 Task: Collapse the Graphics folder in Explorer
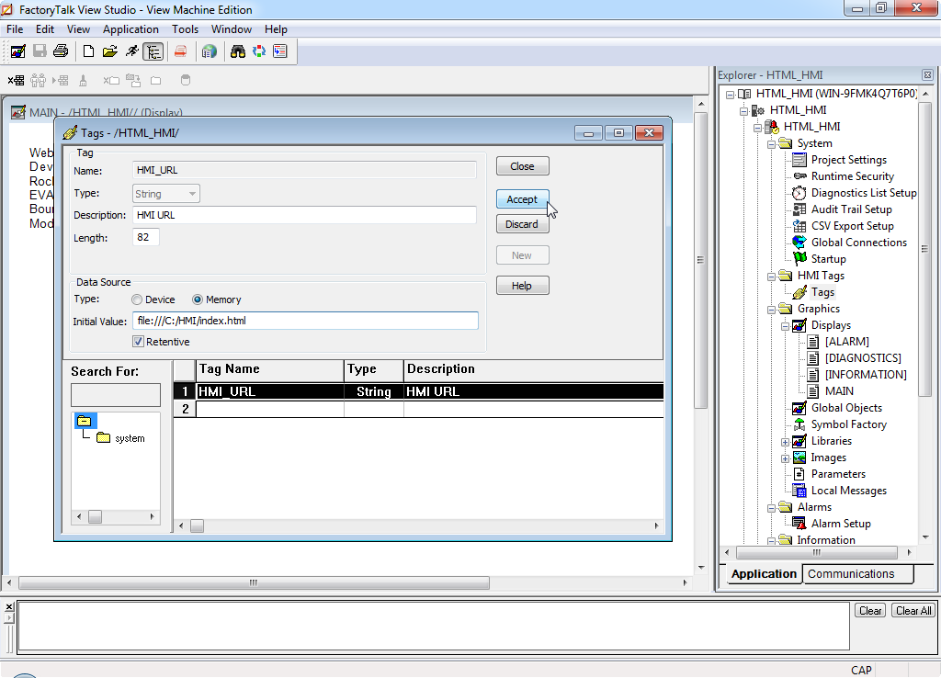tap(771, 310)
